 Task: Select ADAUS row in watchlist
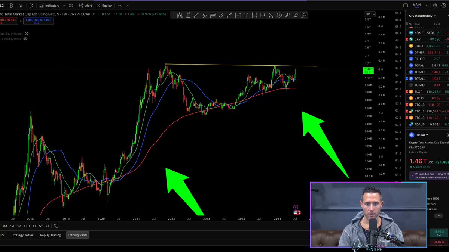click(427, 124)
